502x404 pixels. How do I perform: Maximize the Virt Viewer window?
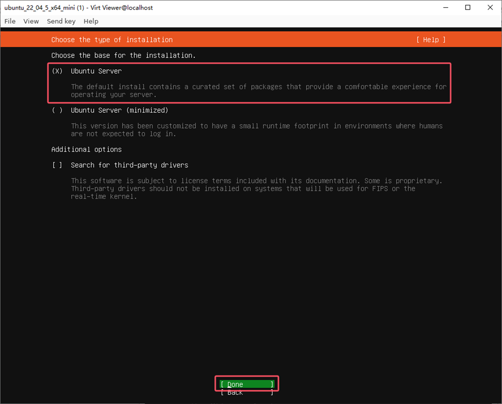click(x=467, y=7)
